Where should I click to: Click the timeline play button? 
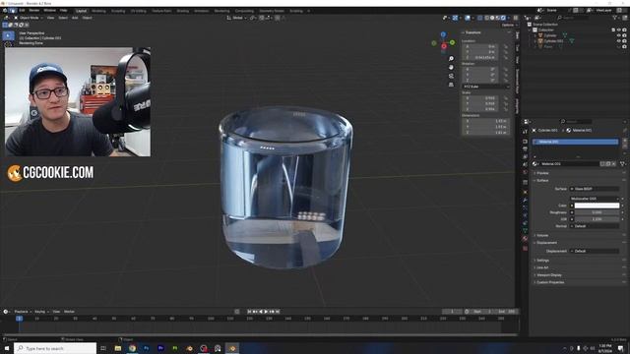tap(266, 312)
